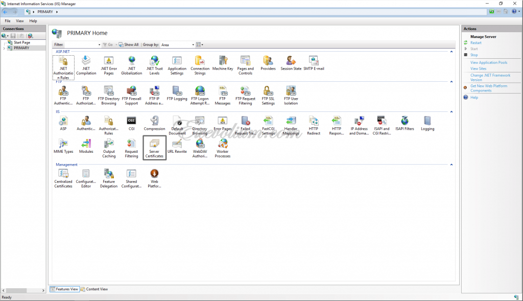Open Output Caching feature
The image size is (523, 301).
point(109,148)
